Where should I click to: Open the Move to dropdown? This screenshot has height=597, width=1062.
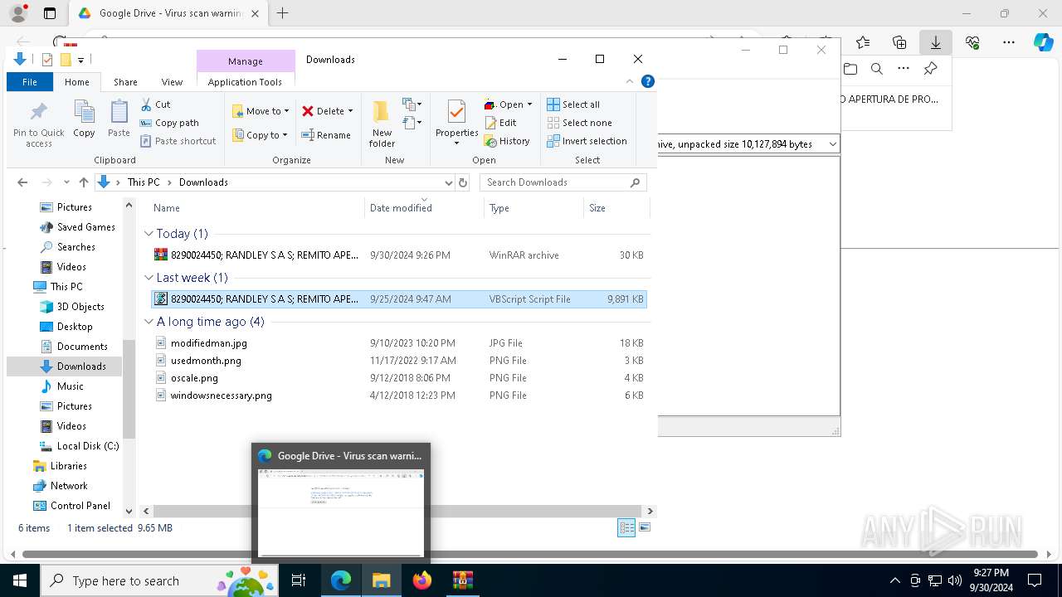pos(260,111)
